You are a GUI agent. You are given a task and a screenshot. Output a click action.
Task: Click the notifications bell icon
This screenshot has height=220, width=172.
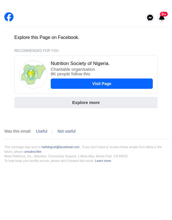pyautogui.click(x=161, y=19)
